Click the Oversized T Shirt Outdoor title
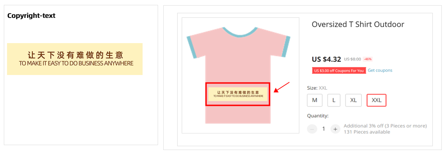Image resolution: width=446 pixels, height=157 pixels. (x=358, y=24)
